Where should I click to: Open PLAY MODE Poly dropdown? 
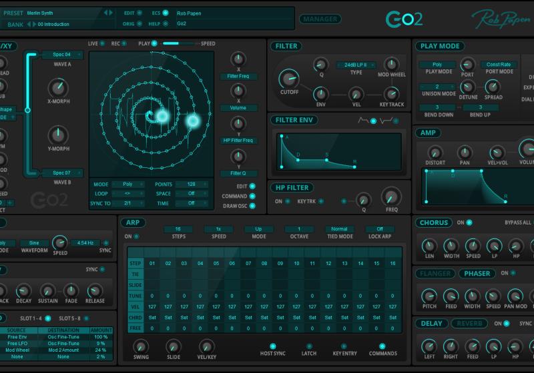[x=438, y=65]
